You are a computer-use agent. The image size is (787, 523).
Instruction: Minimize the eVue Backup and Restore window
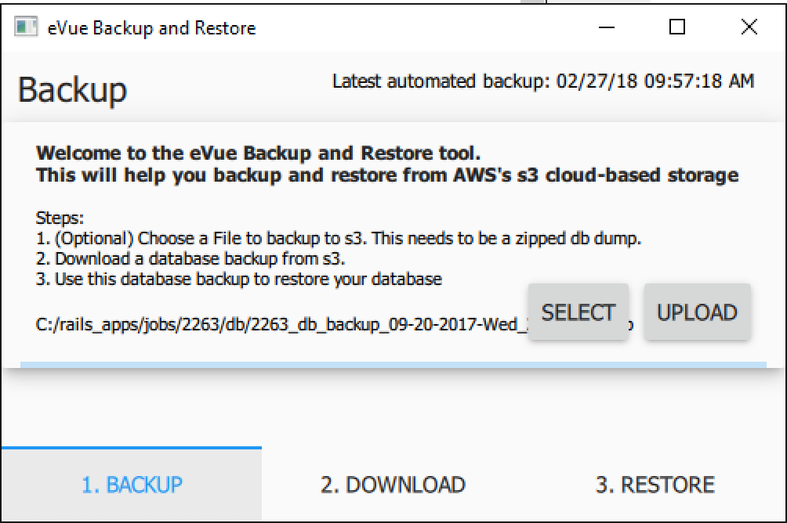click(x=607, y=28)
